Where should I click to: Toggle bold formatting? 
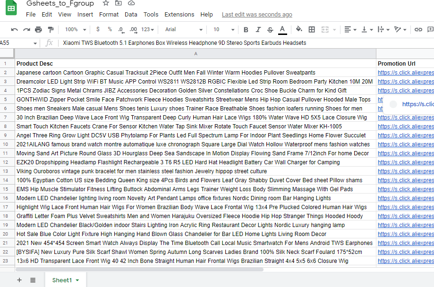[246, 29]
